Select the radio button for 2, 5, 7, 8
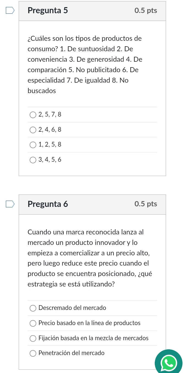This screenshot has width=188, height=373. (x=33, y=115)
